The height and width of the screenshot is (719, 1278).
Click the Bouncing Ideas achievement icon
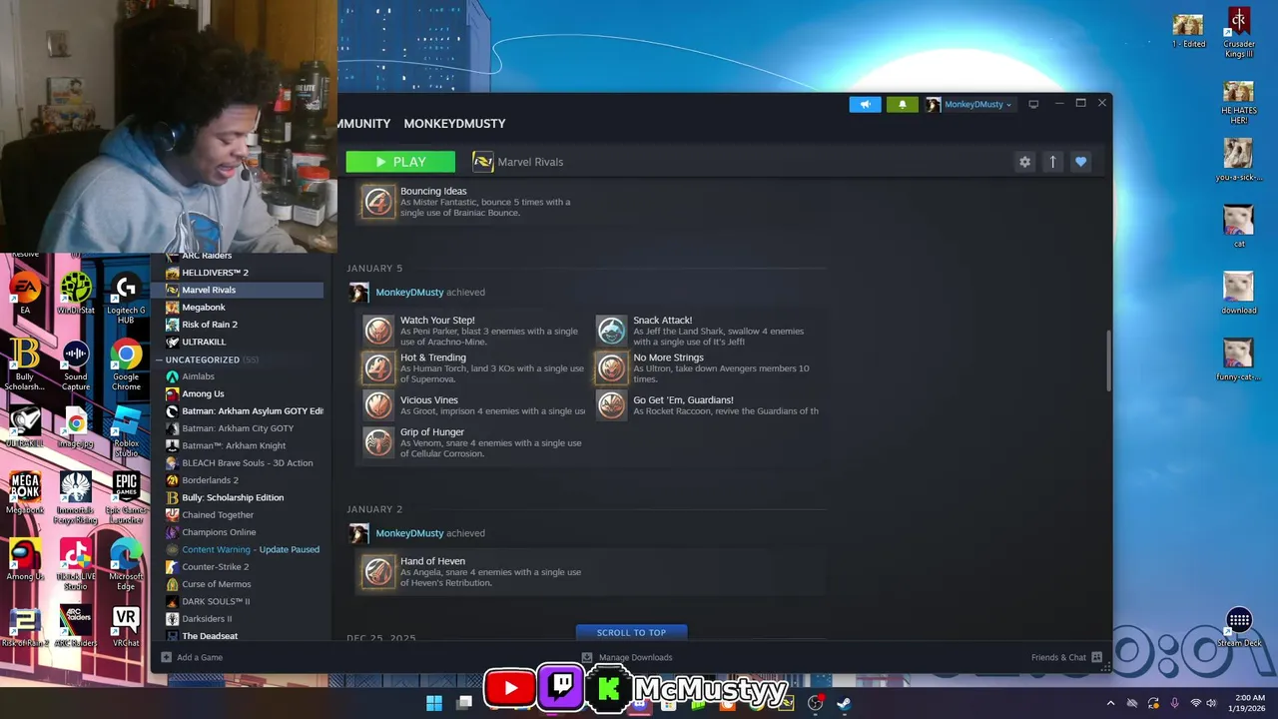point(378,202)
